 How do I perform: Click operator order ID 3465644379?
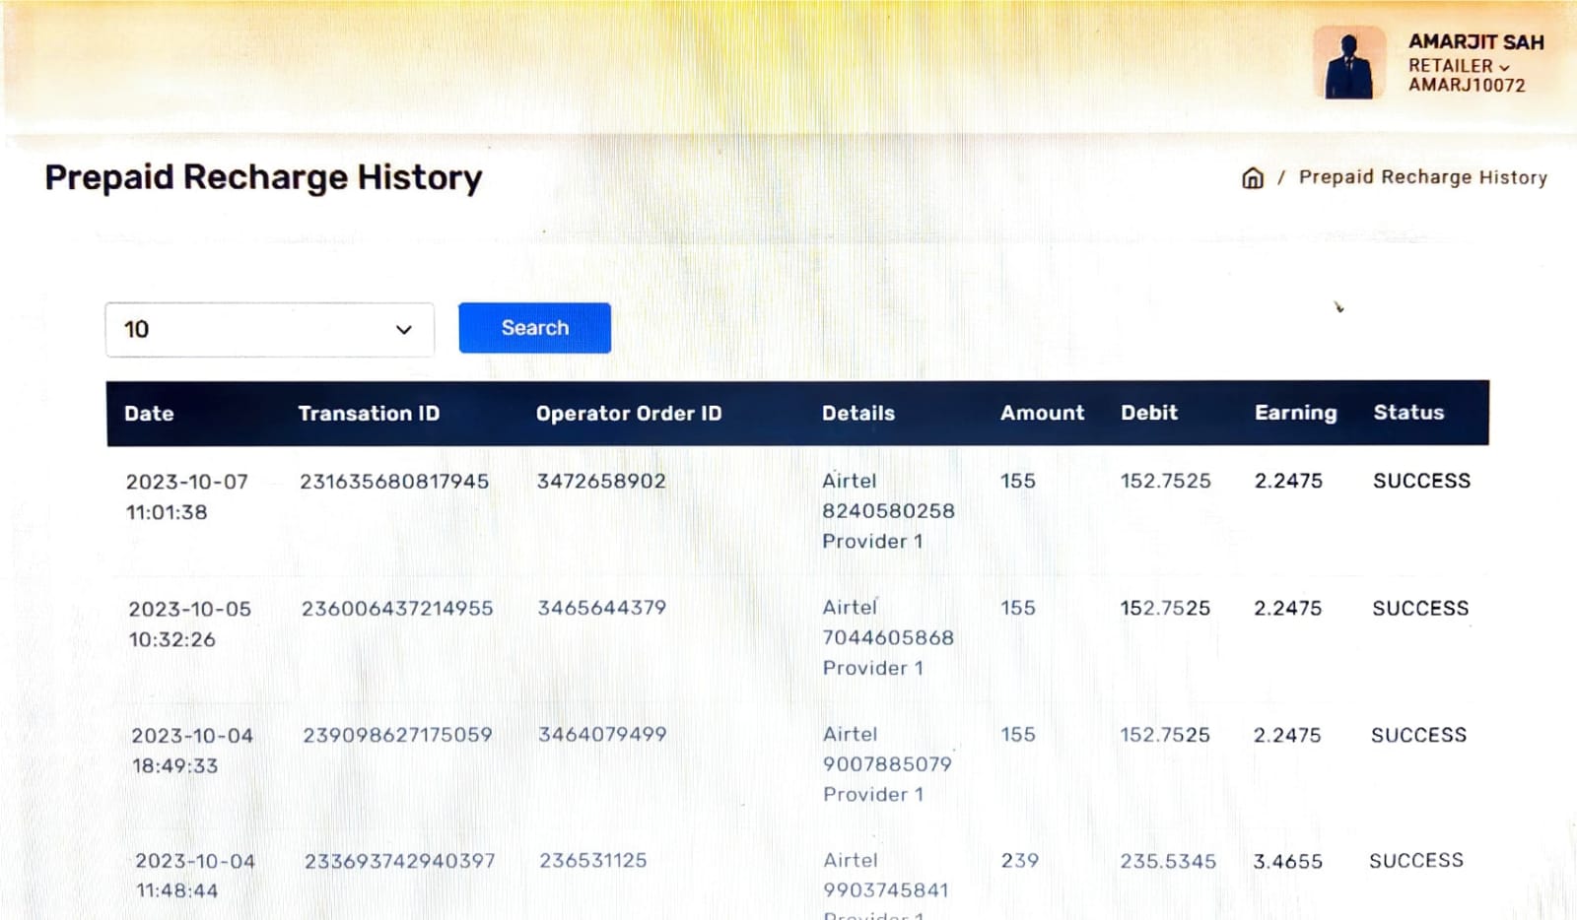(601, 608)
